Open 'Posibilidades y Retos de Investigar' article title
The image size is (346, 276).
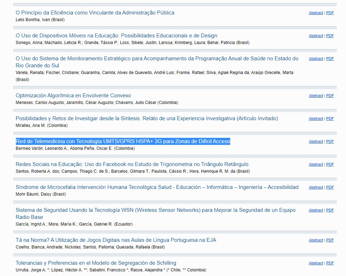[x=147, y=118]
